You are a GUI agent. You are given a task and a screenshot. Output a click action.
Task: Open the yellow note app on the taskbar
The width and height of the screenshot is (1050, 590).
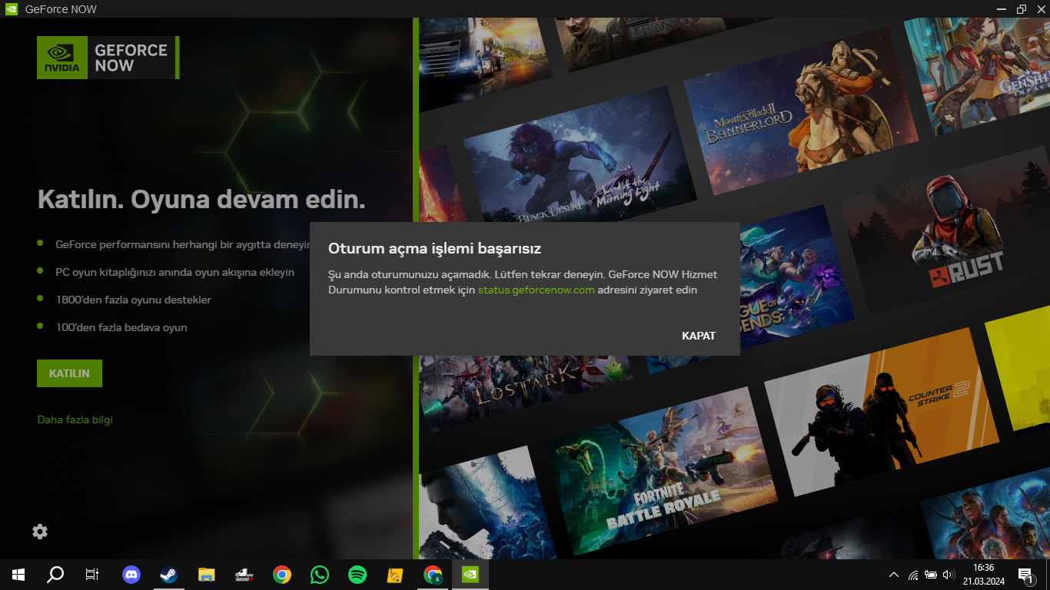tap(395, 575)
